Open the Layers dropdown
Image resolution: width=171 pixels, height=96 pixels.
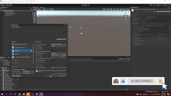coord(159,5)
